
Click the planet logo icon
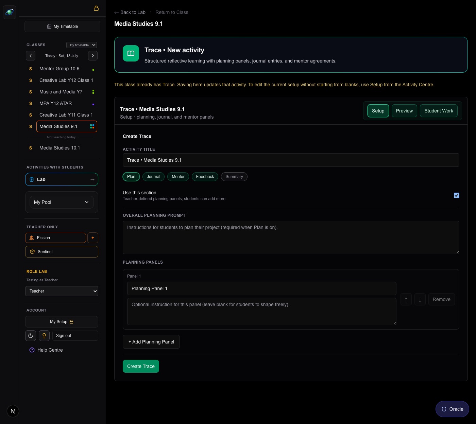pyautogui.click(x=10, y=12)
